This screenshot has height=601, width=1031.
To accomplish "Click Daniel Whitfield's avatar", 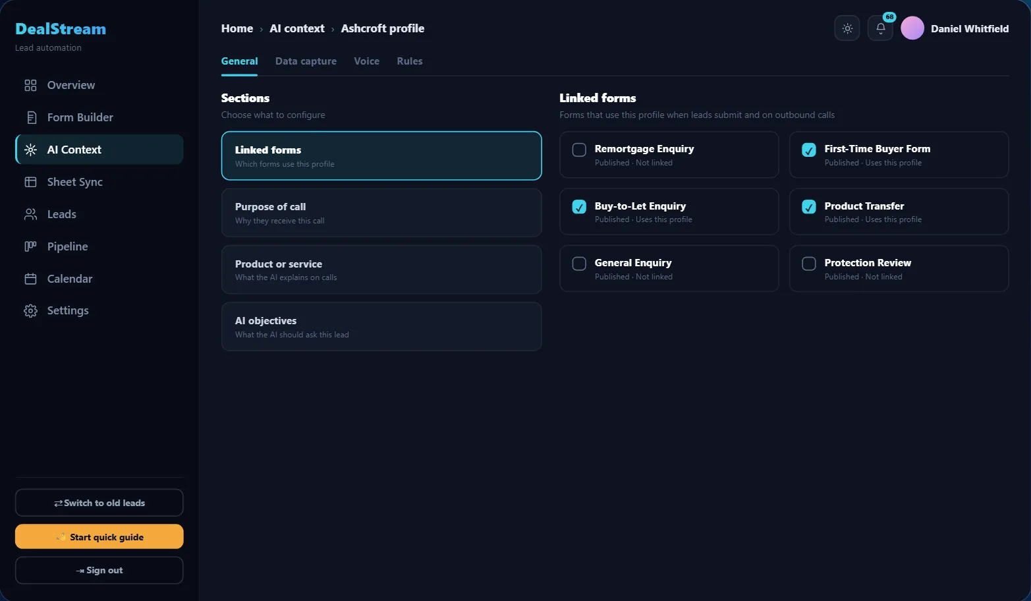I will point(912,28).
